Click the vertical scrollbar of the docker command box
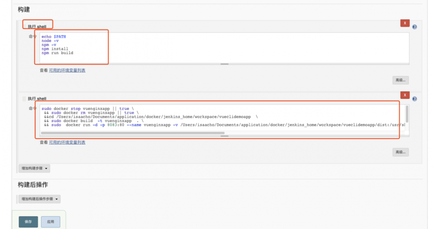Screen dimensions: 434x229 407,114
